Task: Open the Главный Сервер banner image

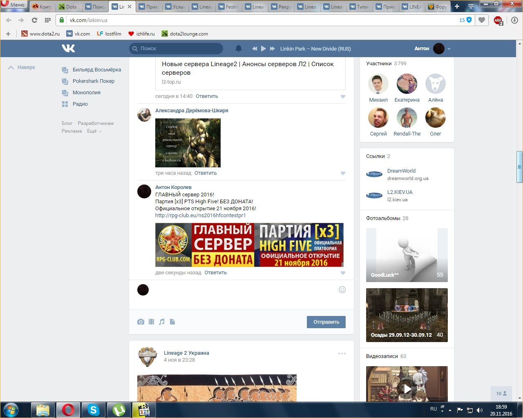Action: click(249, 245)
